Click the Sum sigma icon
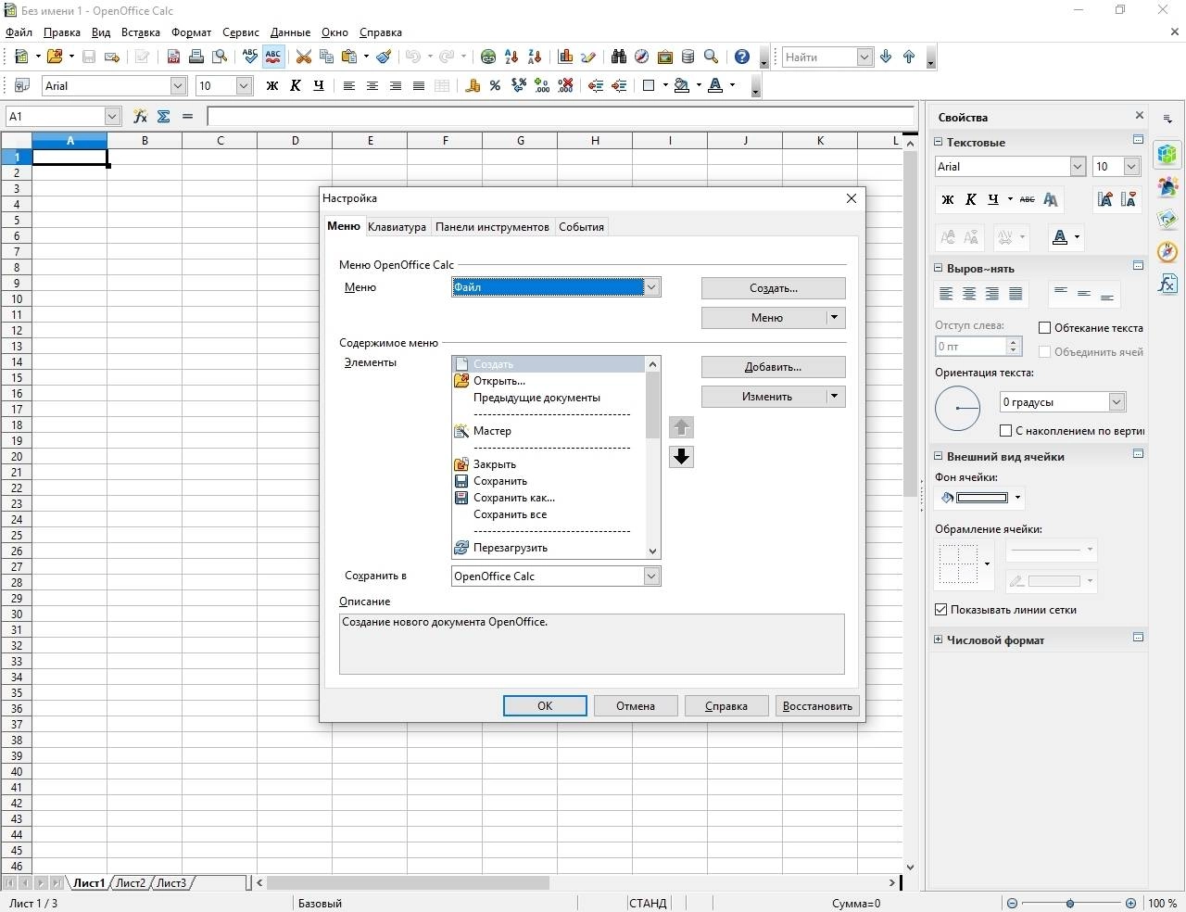Viewport: 1186px width, 912px height. 163,116
